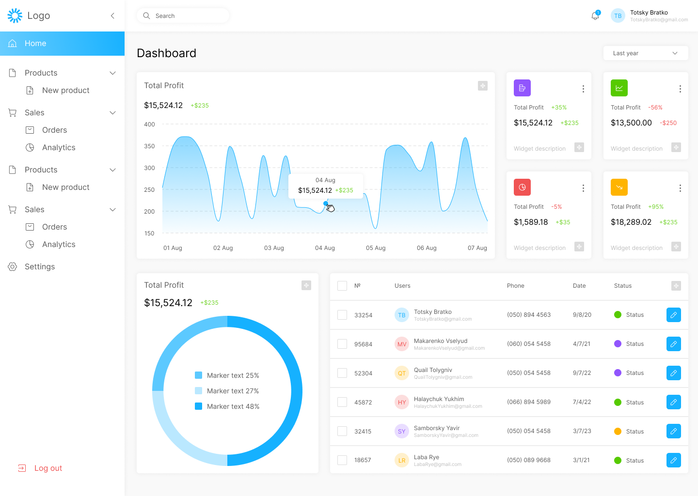The width and height of the screenshot is (698, 496).
Task: Check the box for row 52304
Action: pyautogui.click(x=342, y=373)
